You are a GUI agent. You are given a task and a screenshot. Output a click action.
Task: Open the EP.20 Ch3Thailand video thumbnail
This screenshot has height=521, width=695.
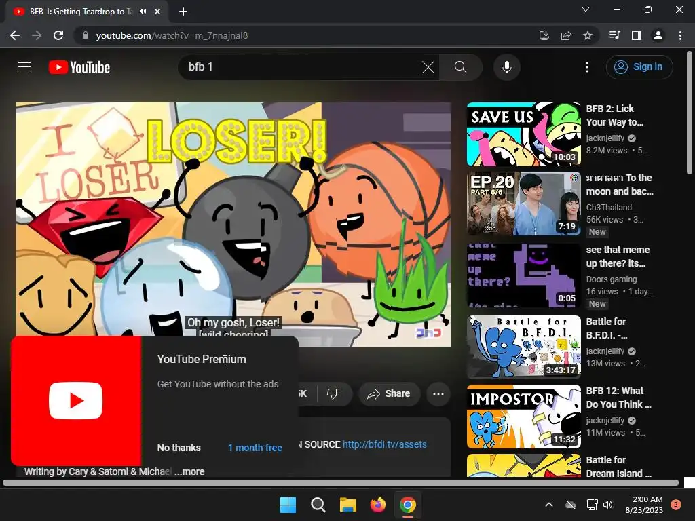click(x=523, y=204)
